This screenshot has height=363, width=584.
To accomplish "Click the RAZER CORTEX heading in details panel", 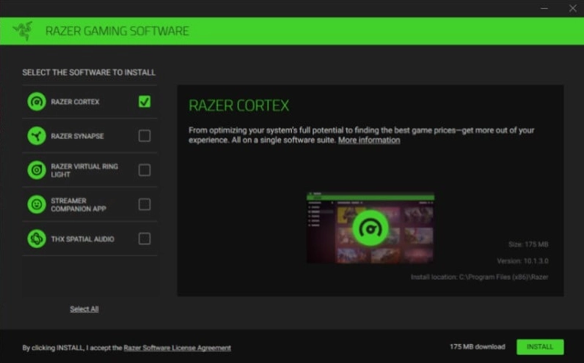I will point(238,105).
